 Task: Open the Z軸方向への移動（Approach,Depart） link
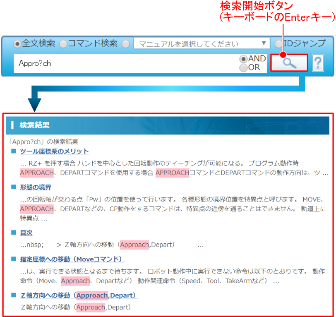[x=79, y=295]
